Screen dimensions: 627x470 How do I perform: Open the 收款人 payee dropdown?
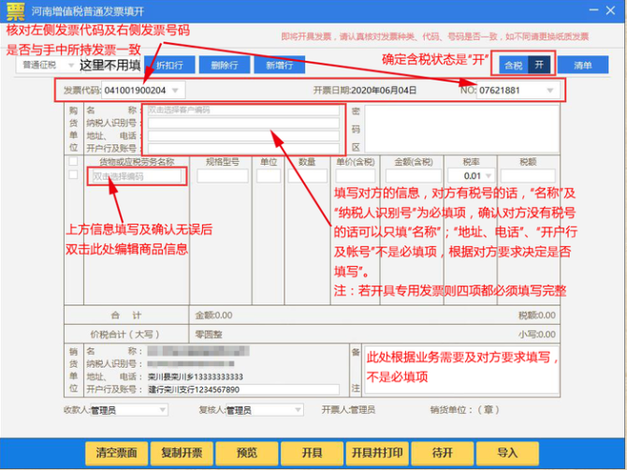point(129,410)
